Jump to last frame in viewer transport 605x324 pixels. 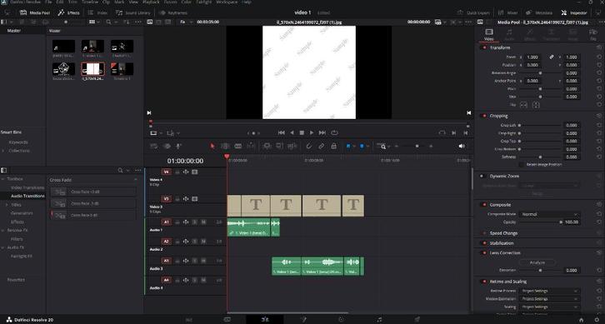(322, 132)
